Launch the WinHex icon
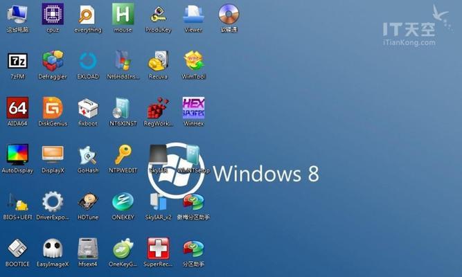 (193, 108)
